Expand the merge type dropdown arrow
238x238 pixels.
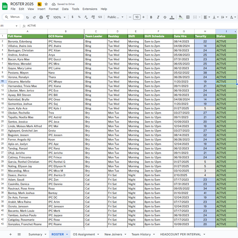click(x=199, y=17)
